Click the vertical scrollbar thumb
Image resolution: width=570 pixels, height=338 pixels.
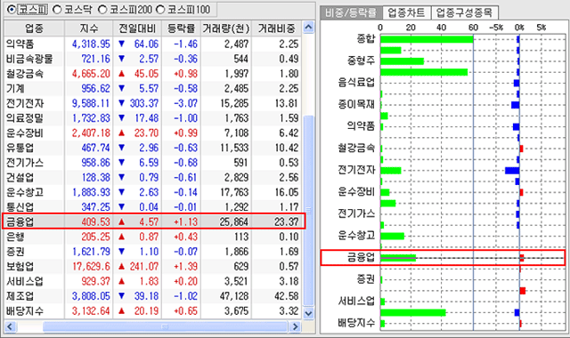(308, 211)
